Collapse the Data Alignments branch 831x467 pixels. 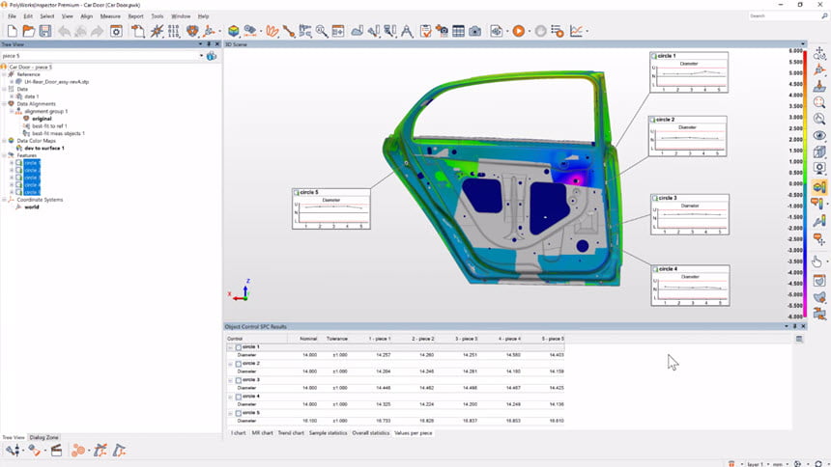point(4,104)
